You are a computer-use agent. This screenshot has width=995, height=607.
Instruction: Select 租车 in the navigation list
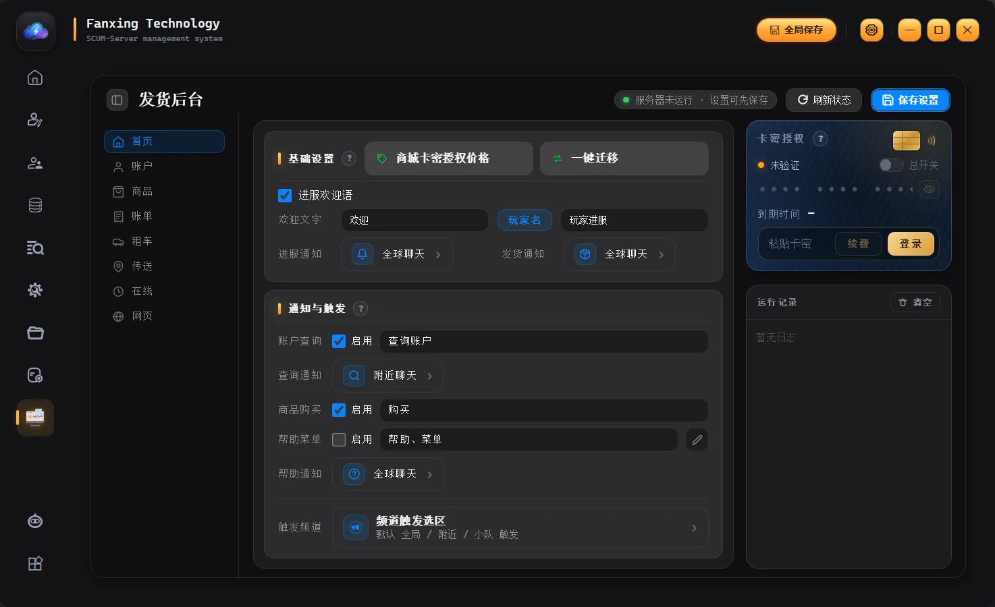(x=164, y=241)
